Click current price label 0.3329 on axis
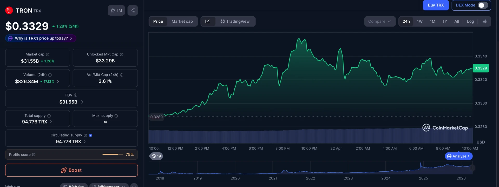This screenshot has width=499, height=187. (481, 68)
